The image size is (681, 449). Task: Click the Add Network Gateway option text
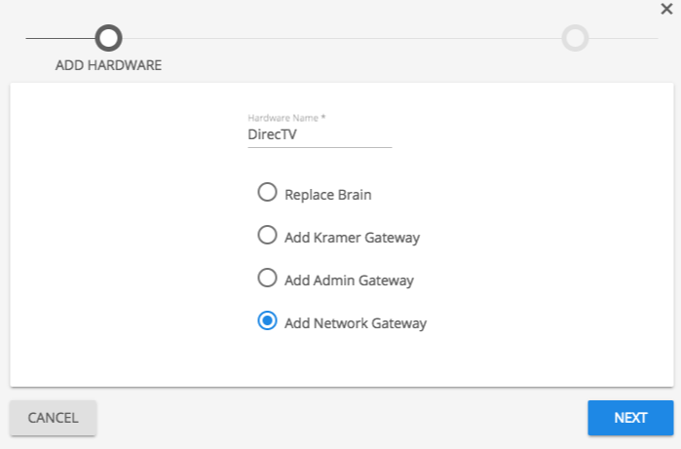(x=356, y=323)
